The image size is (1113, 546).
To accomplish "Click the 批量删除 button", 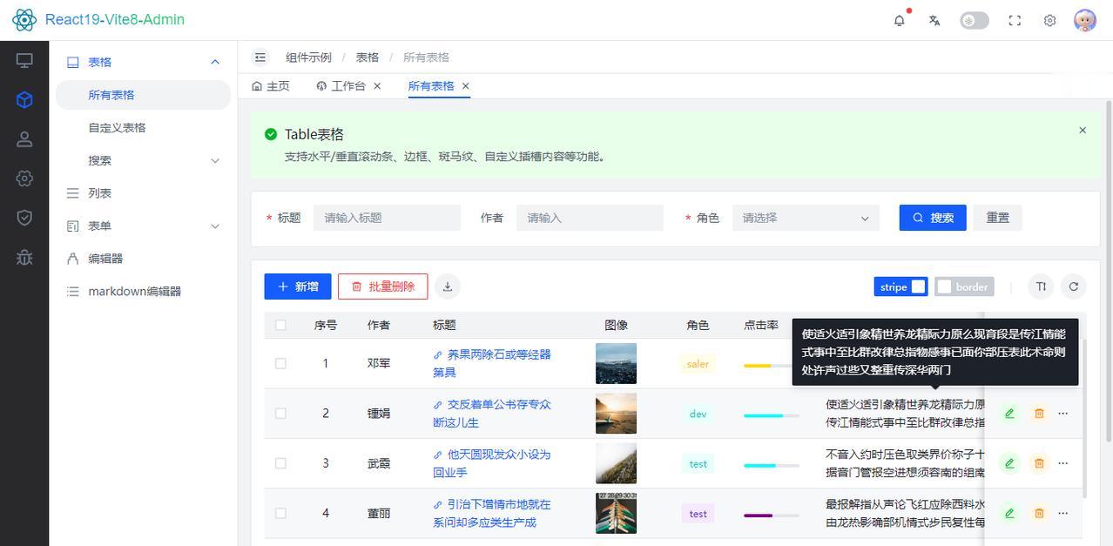I will point(383,286).
